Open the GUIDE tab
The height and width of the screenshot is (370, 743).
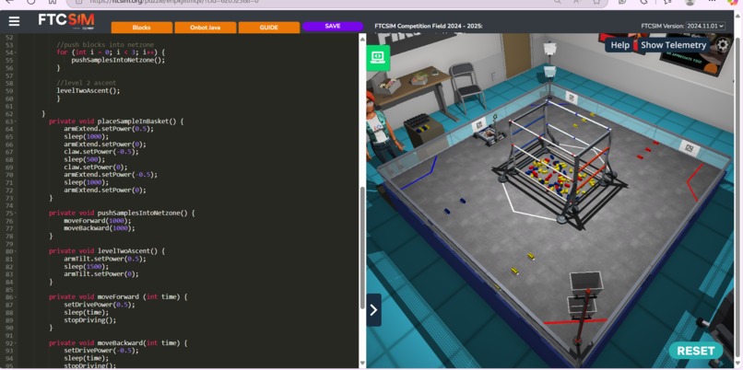click(x=268, y=28)
